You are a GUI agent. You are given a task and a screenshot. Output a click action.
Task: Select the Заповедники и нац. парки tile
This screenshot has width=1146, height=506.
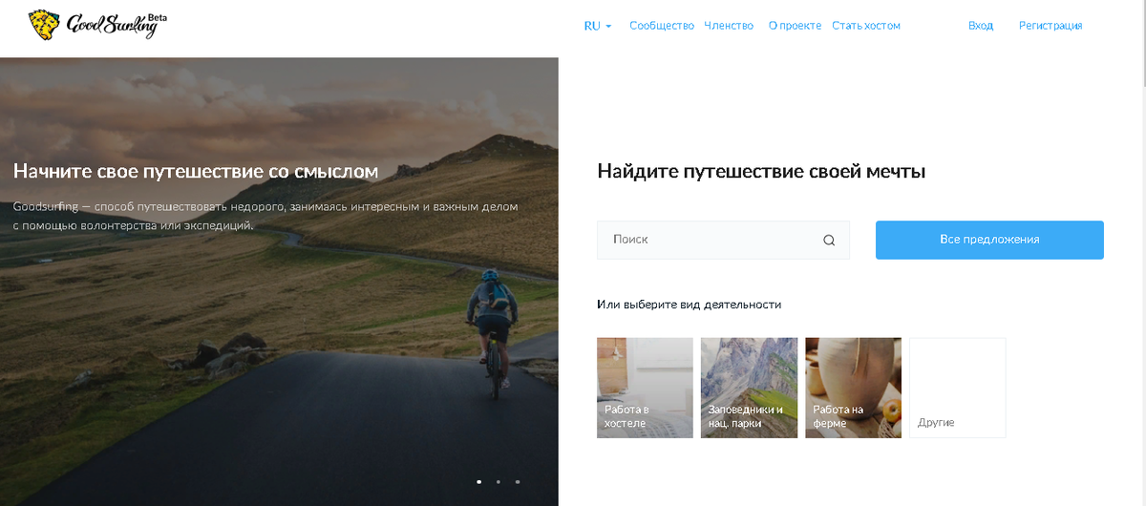749,388
